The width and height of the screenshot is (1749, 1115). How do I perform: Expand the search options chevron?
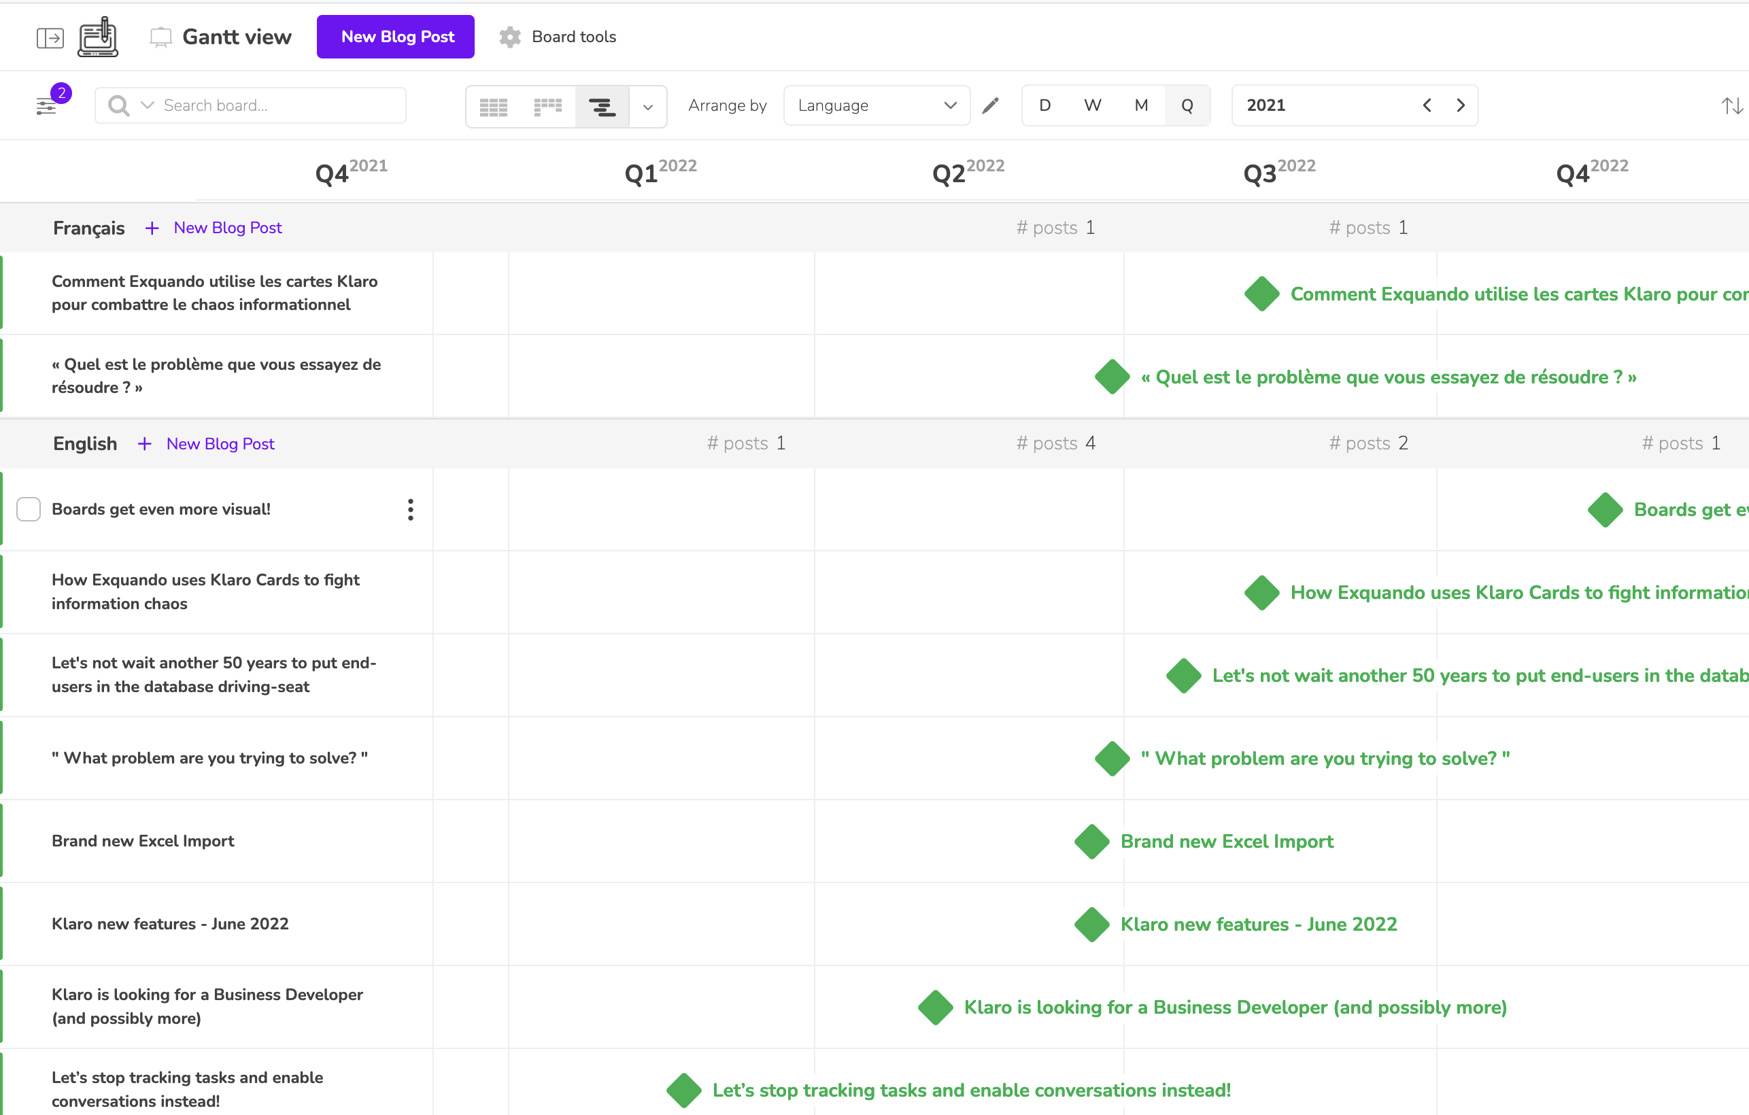148,105
